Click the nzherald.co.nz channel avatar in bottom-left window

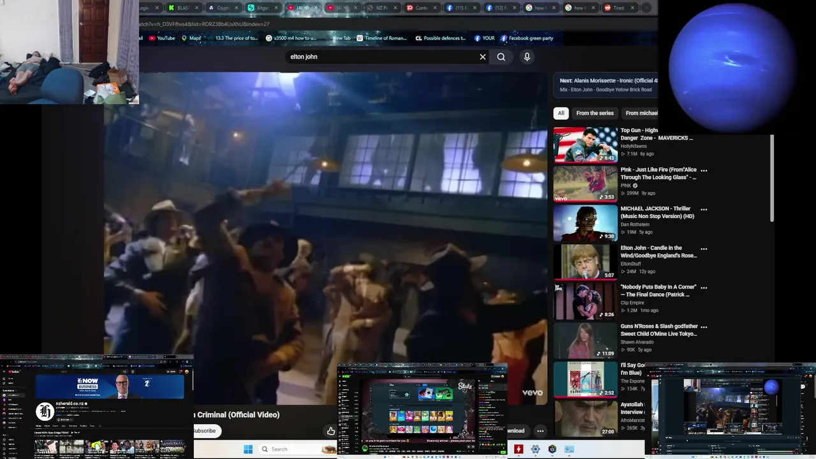point(45,411)
